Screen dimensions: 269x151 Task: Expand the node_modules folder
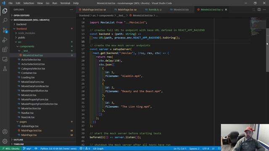[x=43, y=33]
